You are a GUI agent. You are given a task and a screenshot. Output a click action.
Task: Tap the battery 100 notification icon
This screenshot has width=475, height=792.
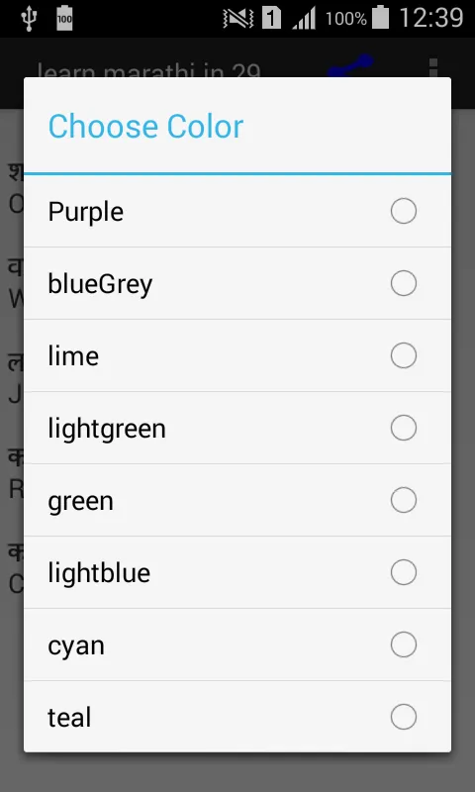tap(64, 18)
